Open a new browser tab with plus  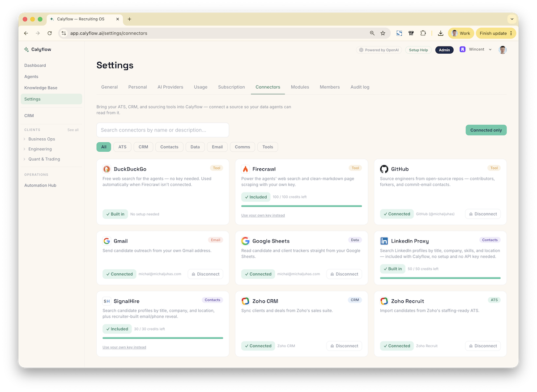click(129, 19)
